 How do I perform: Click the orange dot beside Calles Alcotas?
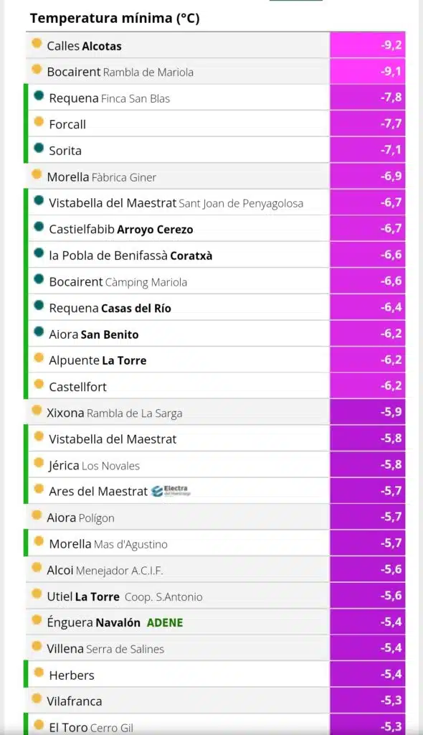(37, 44)
